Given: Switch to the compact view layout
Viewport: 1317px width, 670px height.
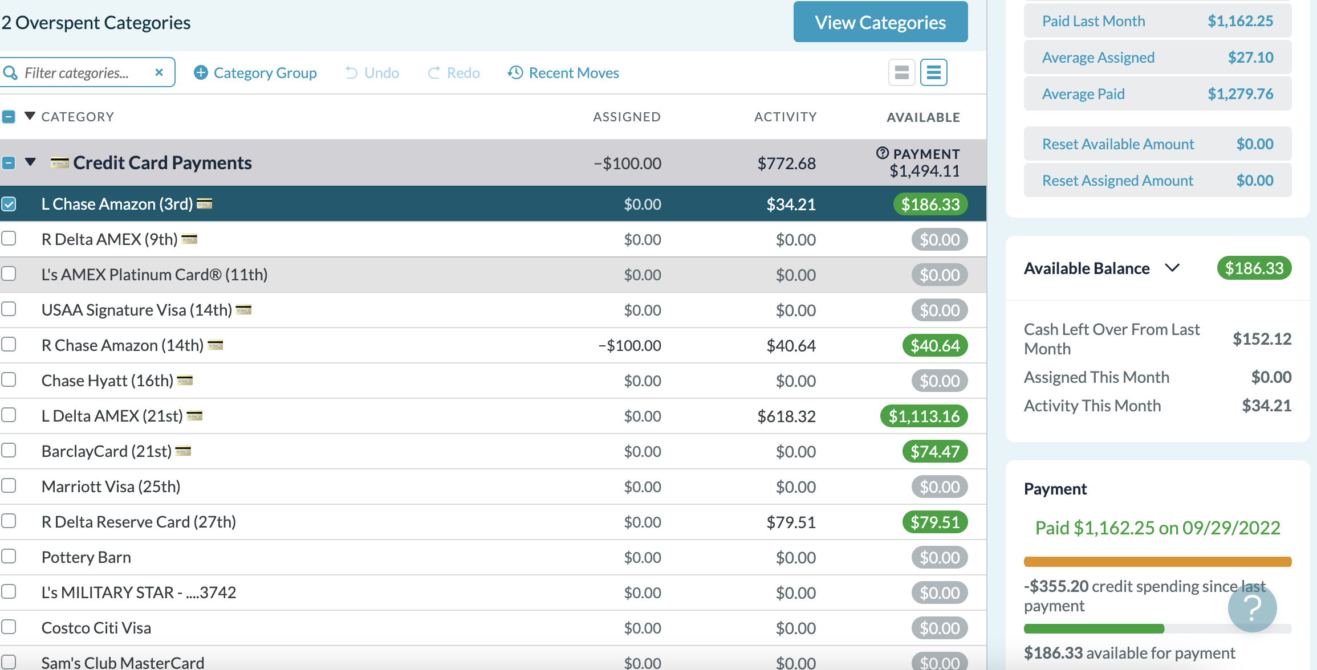Looking at the screenshot, I should pyautogui.click(x=901, y=72).
